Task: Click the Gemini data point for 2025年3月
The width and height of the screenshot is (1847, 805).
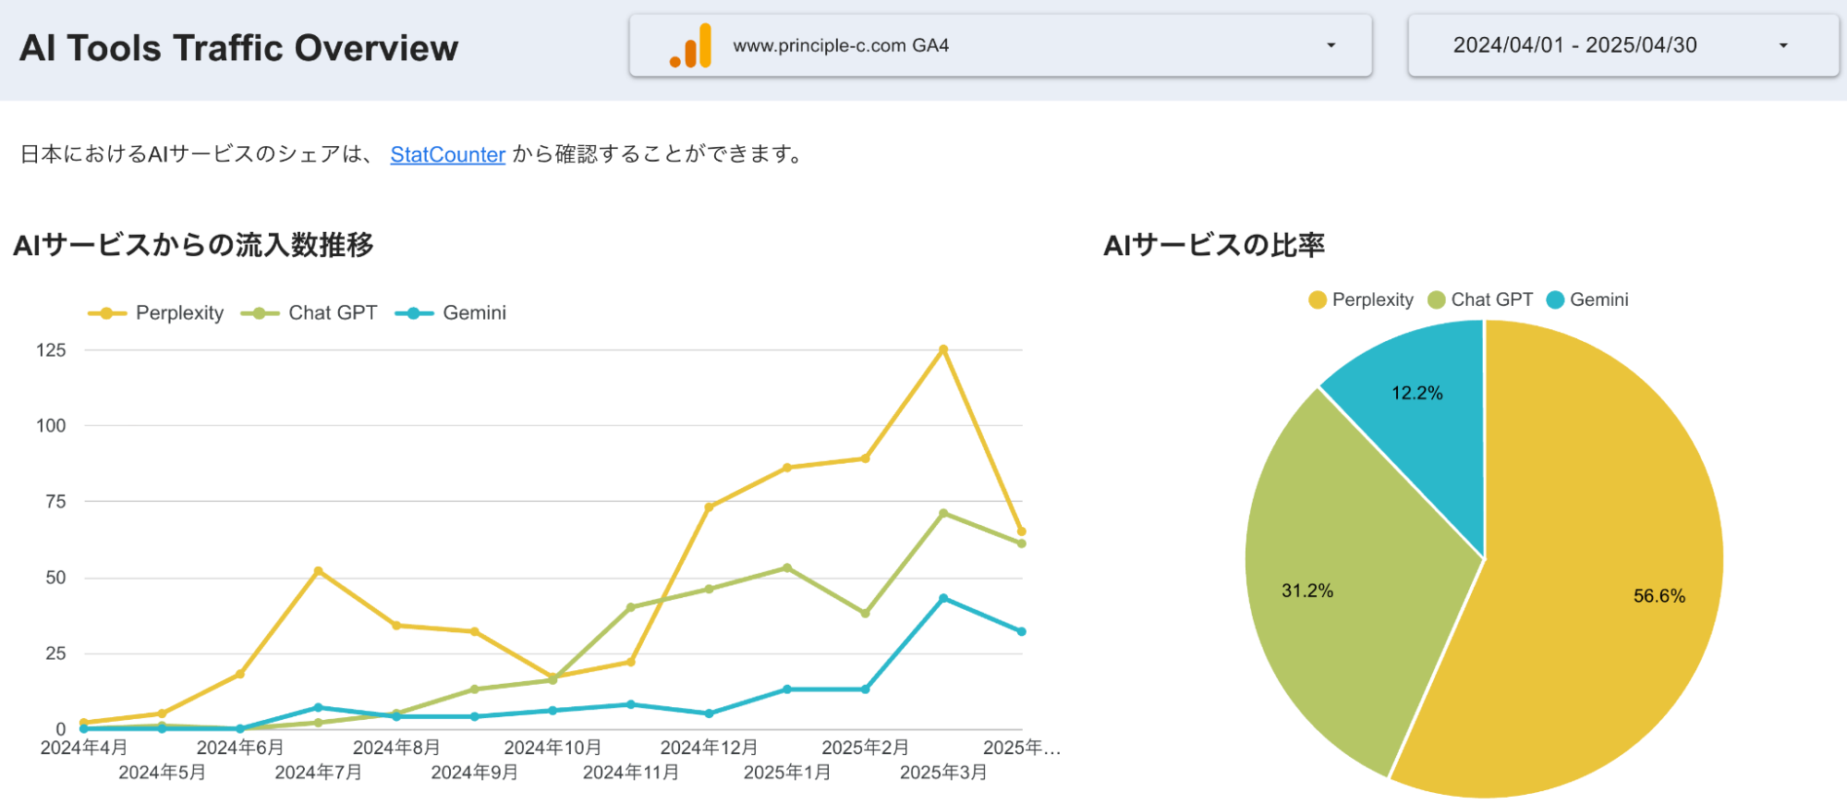Action: [x=943, y=598]
